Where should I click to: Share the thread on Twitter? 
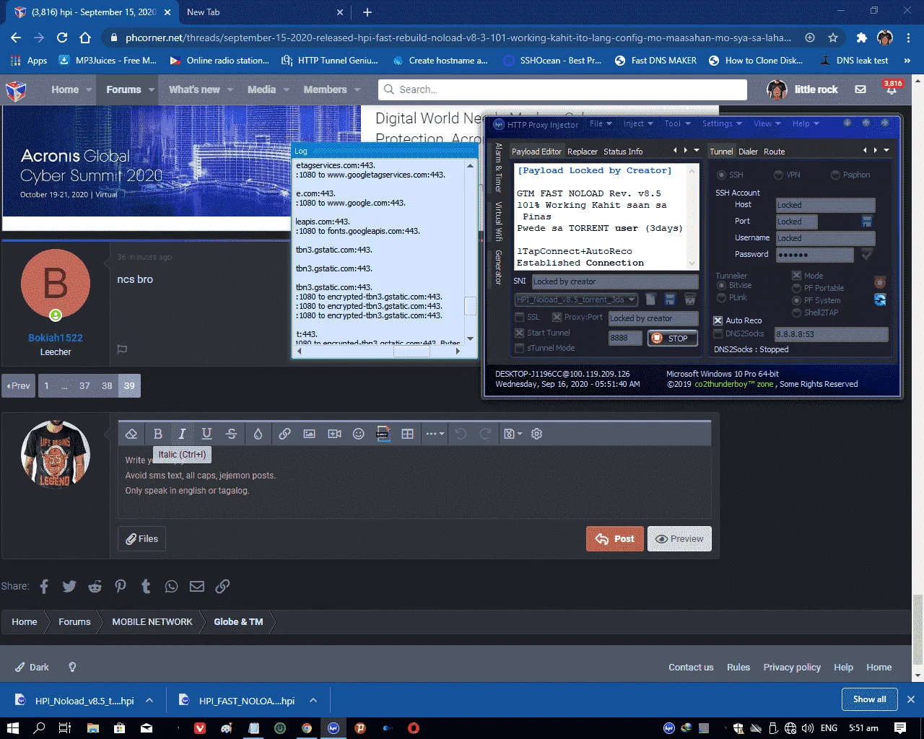click(69, 586)
